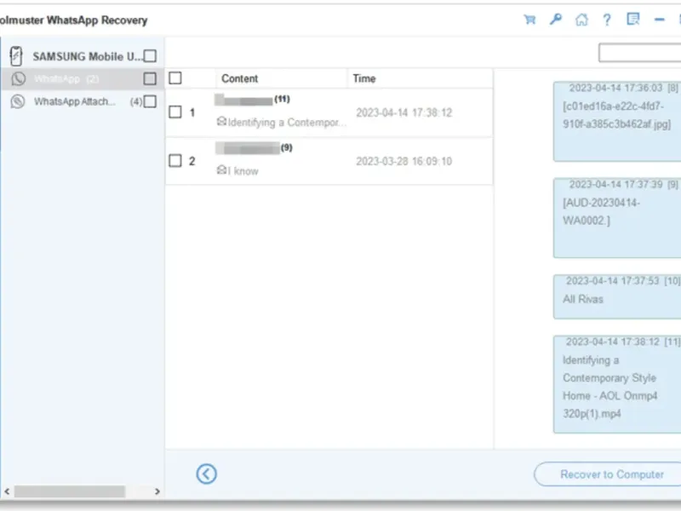
Task: Click the key registration icon
Action: pyautogui.click(x=556, y=20)
